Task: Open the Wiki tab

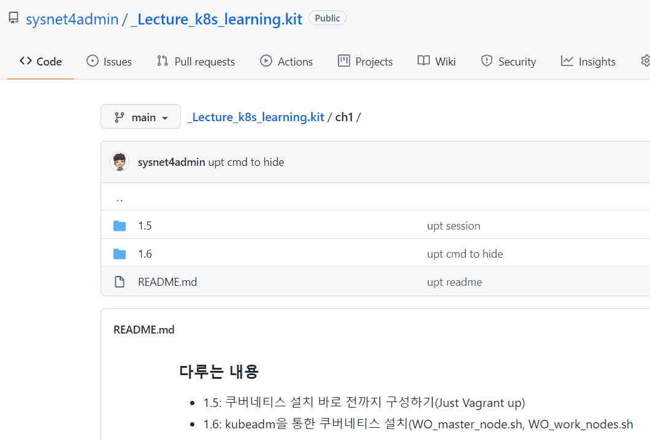Action: tap(437, 61)
